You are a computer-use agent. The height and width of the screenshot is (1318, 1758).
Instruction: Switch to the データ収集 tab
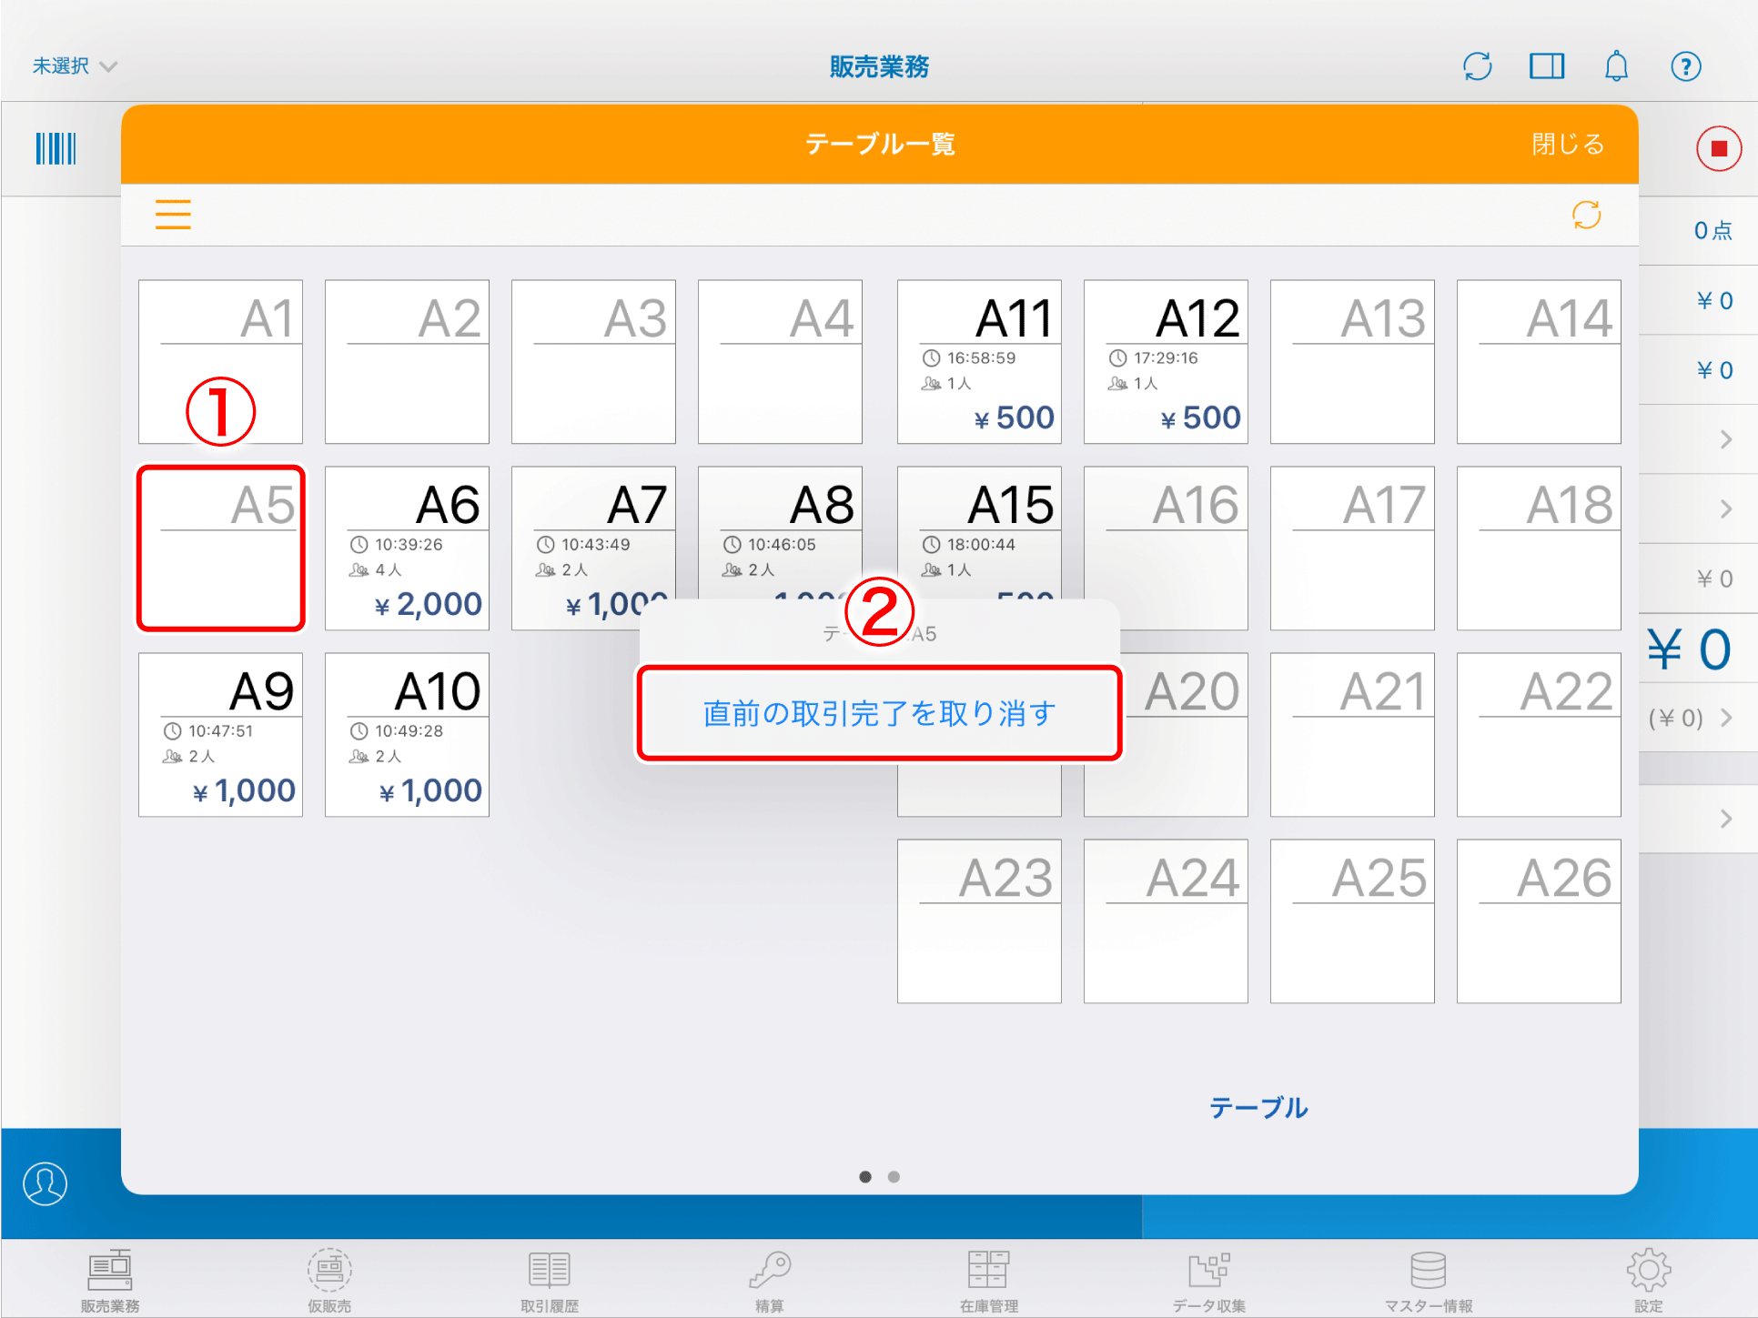coord(1209,1280)
